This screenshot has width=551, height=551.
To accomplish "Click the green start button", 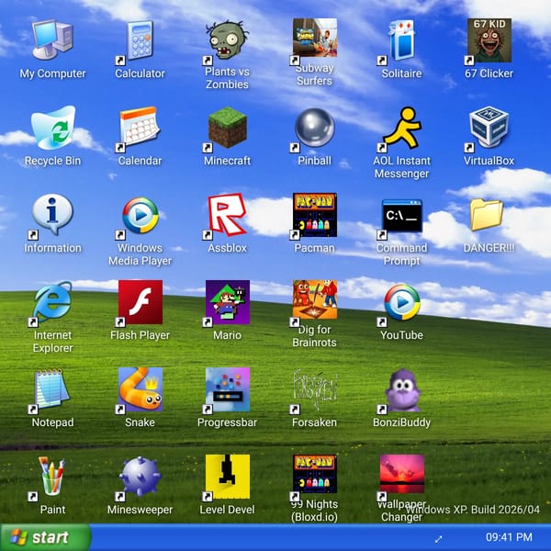I will [45, 537].
